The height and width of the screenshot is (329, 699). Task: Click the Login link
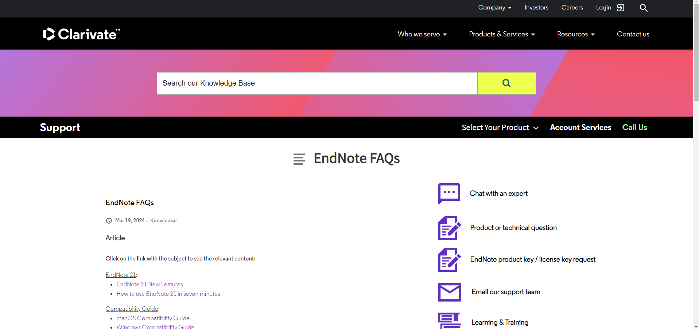coord(603,8)
